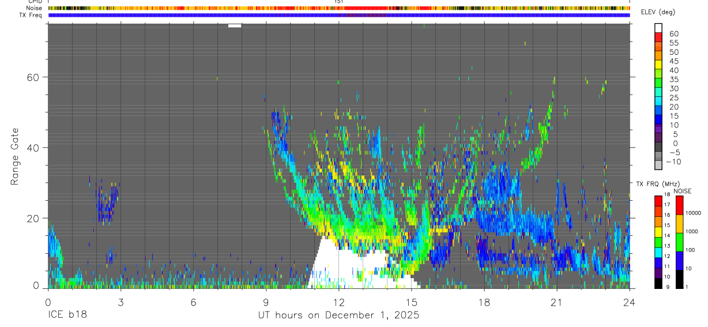Click the 'ICE b18' radar beam label
708x327 pixels.
point(68,315)
